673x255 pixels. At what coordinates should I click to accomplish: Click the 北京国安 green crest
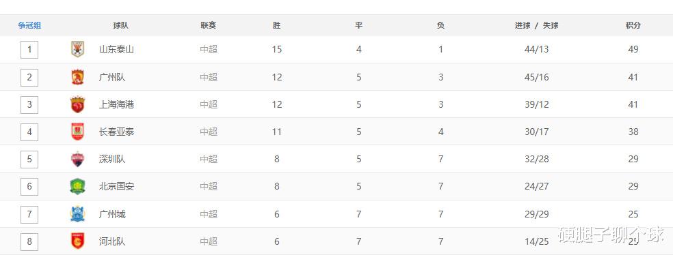click(77, 187)
